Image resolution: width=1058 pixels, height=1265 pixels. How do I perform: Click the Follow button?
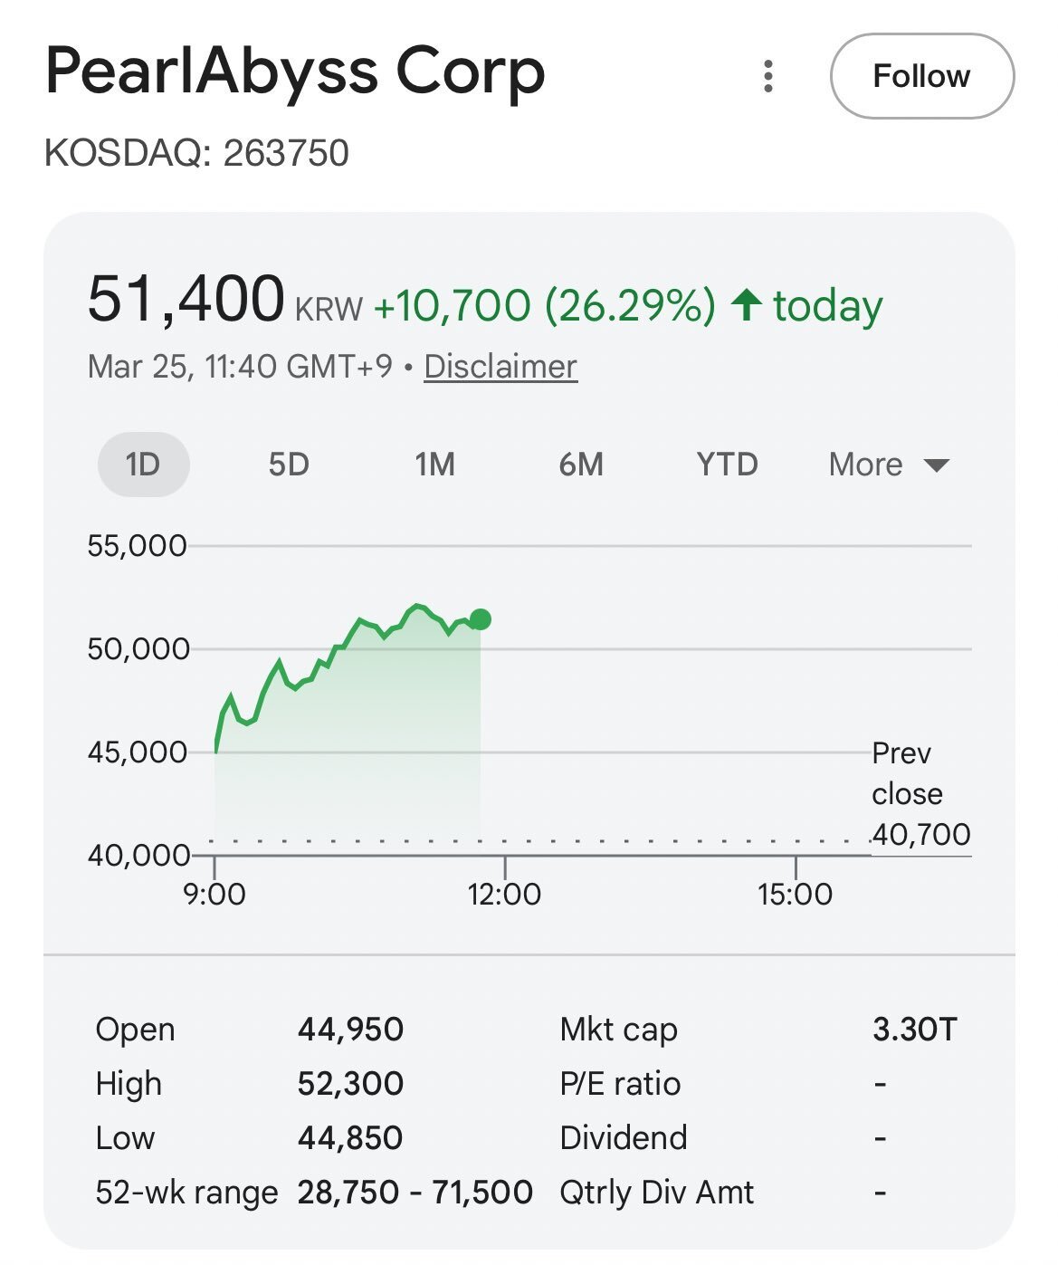click(921, 77)
